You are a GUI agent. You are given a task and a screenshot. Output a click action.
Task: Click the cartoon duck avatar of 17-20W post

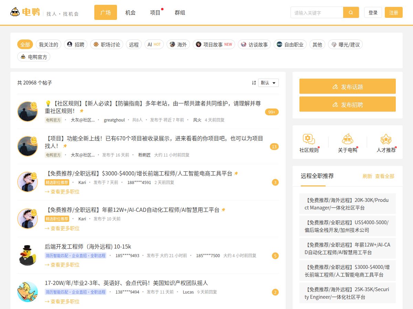click(x=28, y=292)
